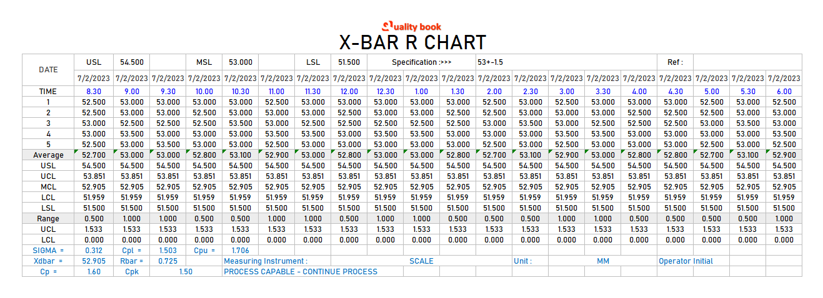Select the 51.500 header value beside LSL
The width and height of the screenshot is (823, 298).
pyautogui.click(x=349, y=62)
